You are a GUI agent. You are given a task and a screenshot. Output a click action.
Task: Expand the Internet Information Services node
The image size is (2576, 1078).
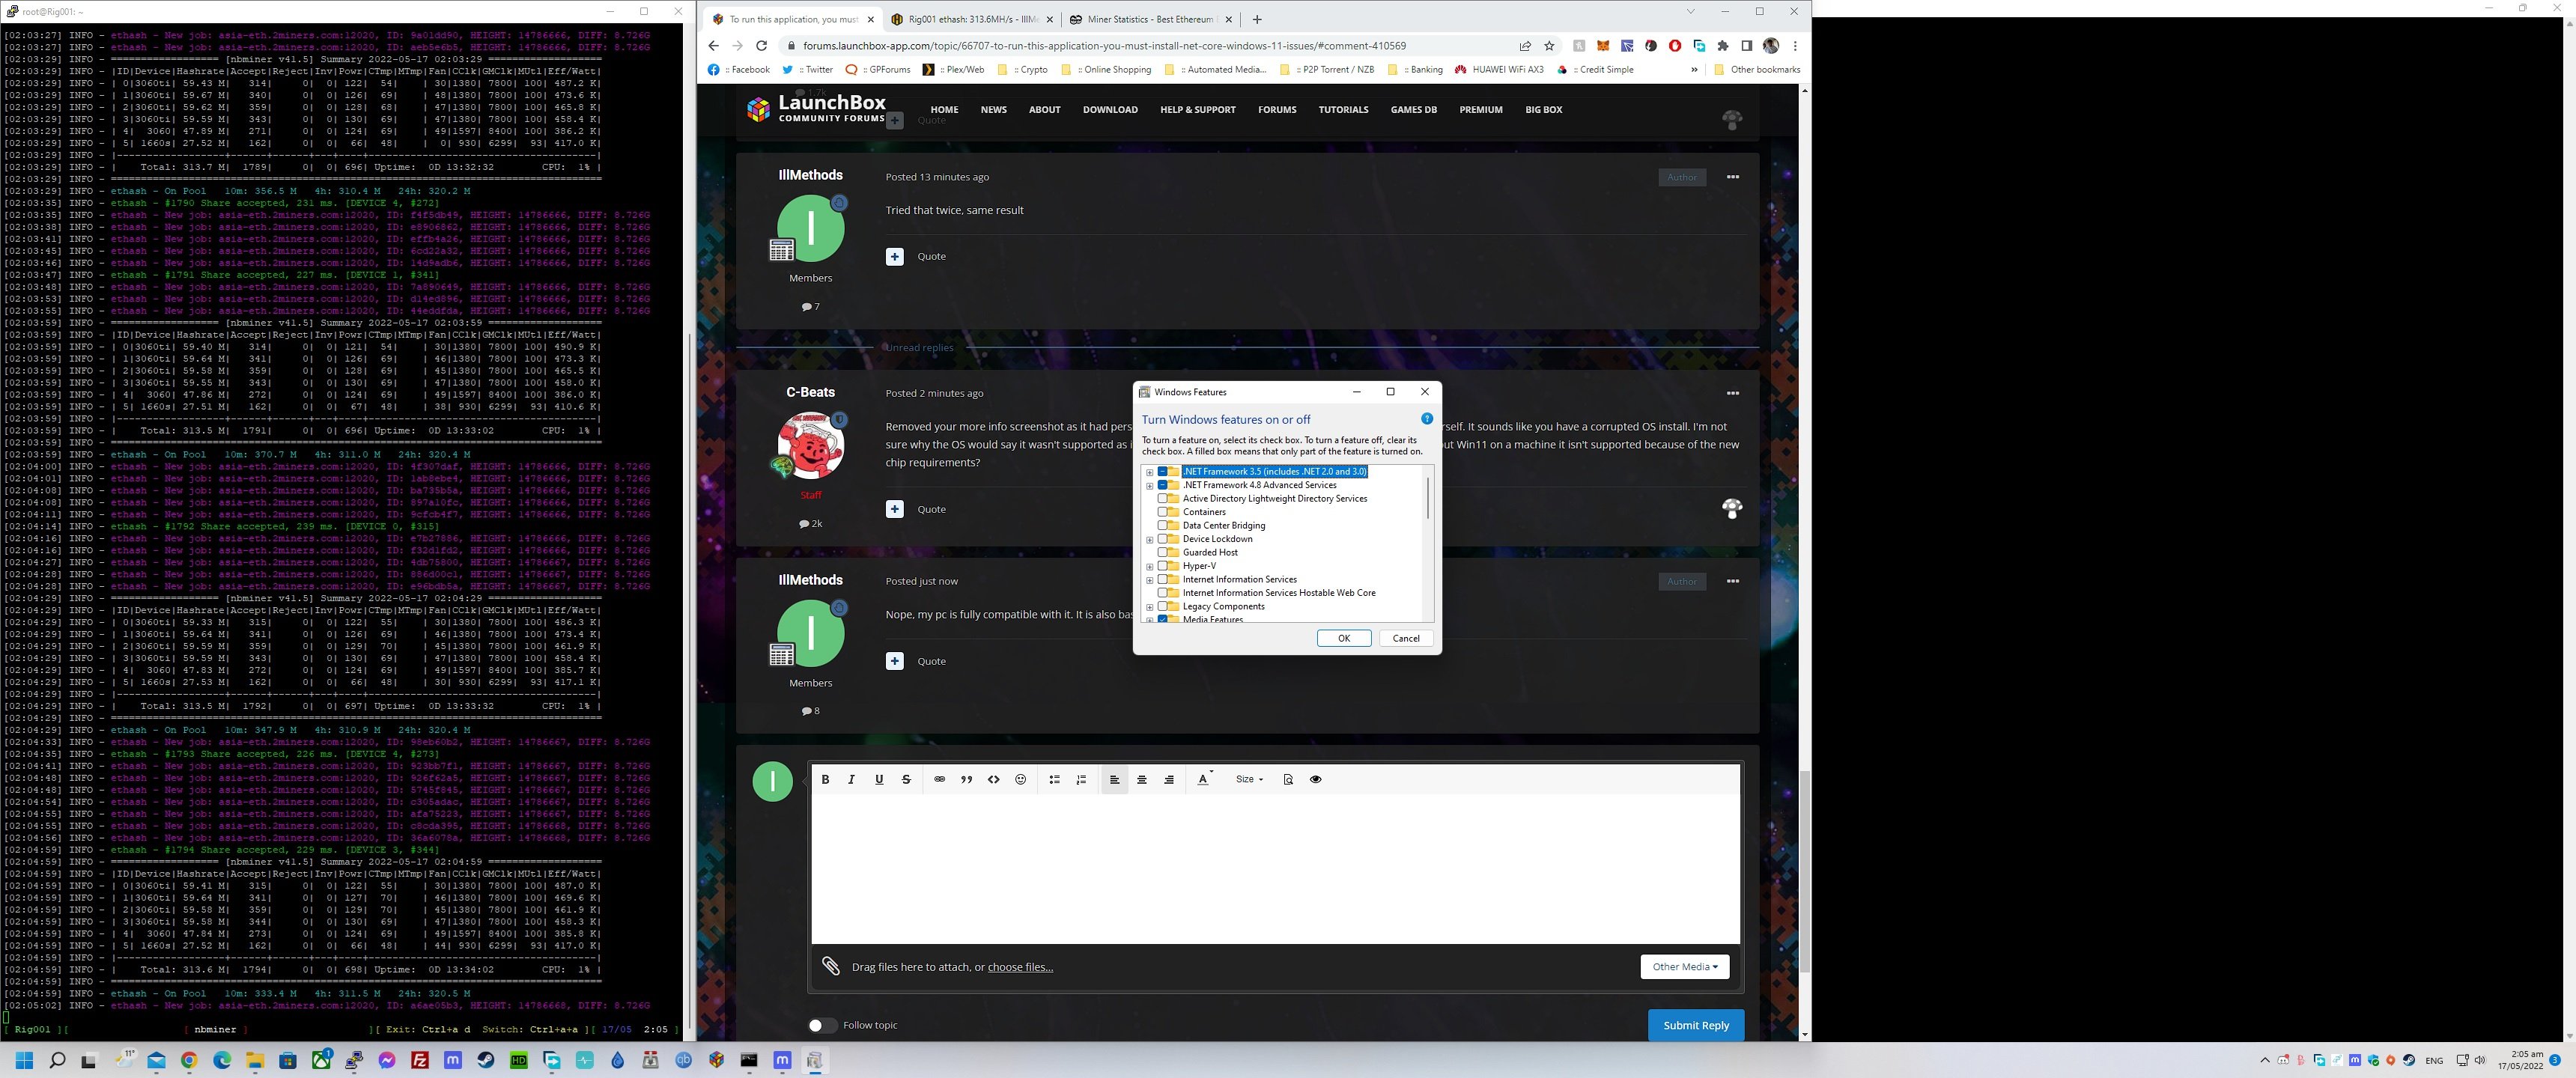[x=1150, y=580]
